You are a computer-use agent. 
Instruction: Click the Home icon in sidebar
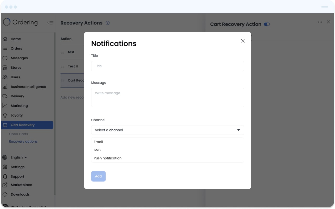click(5, 39)
